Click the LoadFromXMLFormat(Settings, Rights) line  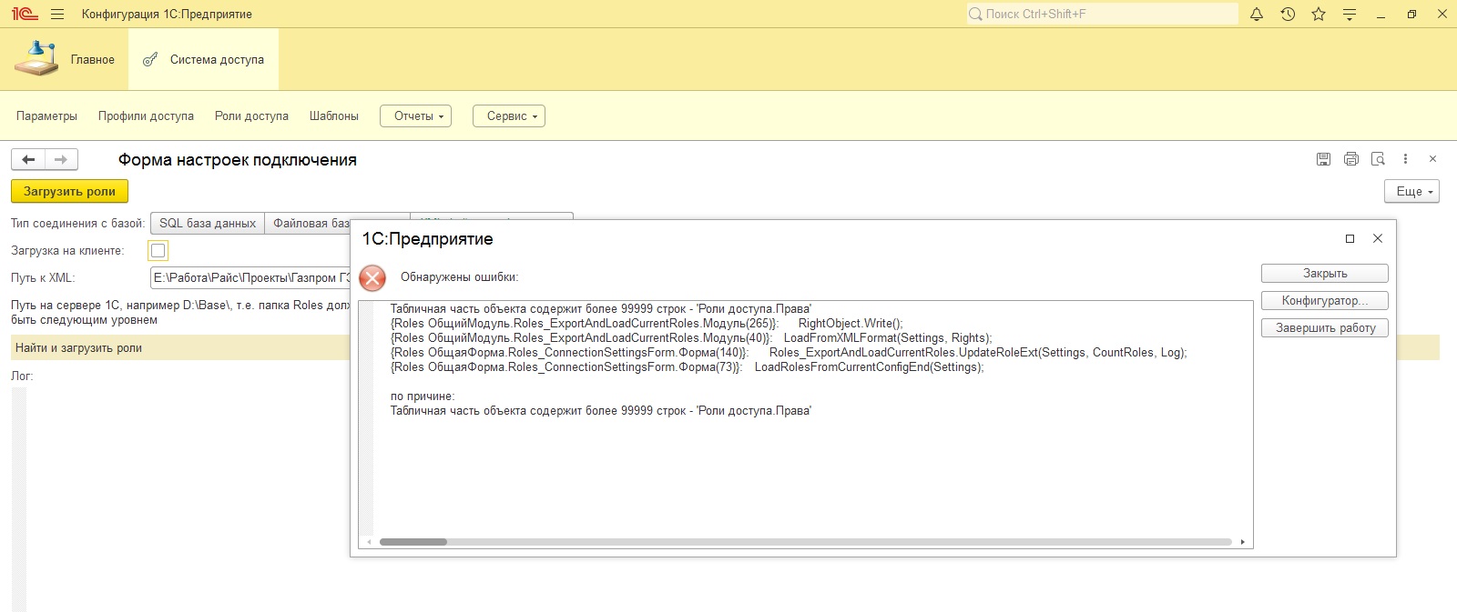[691, 337]
